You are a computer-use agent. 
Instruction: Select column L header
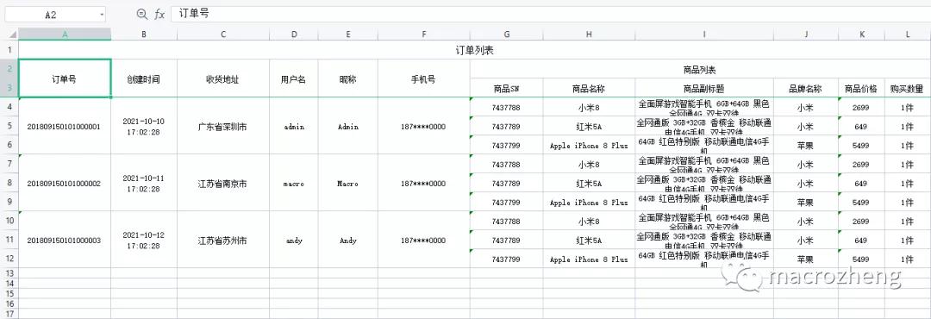point(907,34)
